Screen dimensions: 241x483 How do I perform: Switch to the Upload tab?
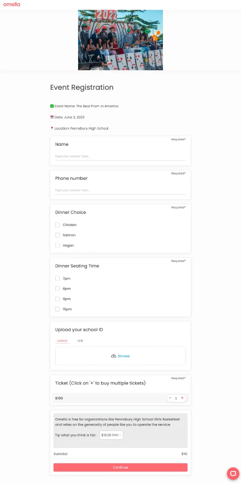[x=62, y=341]
